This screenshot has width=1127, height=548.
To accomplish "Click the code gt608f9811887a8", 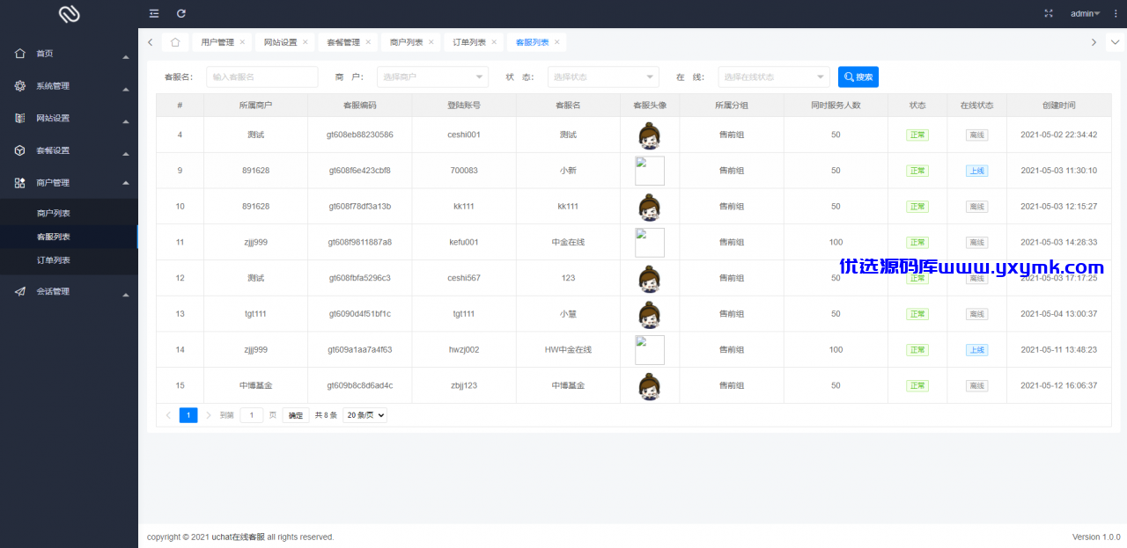I will [x=360, y=242].
